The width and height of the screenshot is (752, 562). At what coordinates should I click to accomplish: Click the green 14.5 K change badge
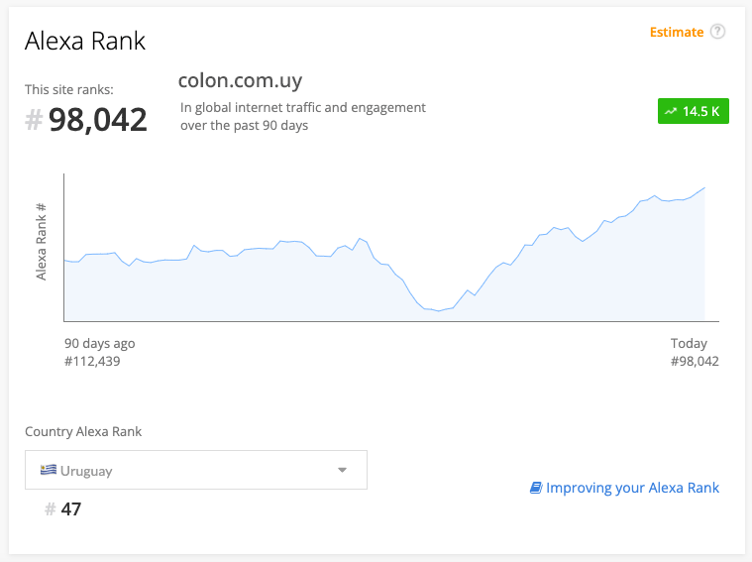694,111
